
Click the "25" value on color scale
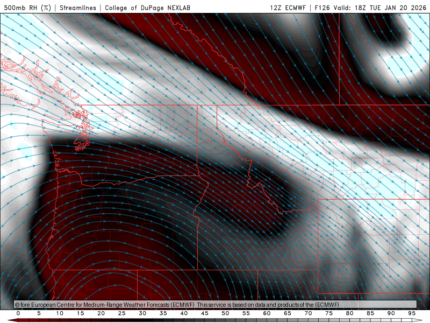122,313
